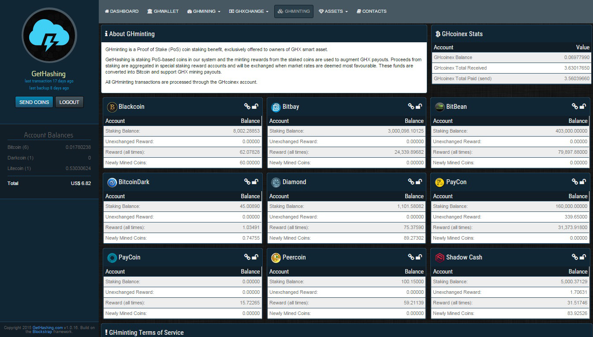
Task: Click the GHcoinex Total Paid value 3.56039660
Action: (577, 78)
